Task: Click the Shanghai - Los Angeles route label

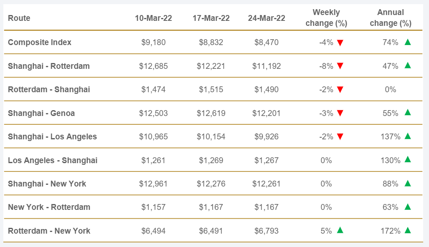Action: (52, 136)
